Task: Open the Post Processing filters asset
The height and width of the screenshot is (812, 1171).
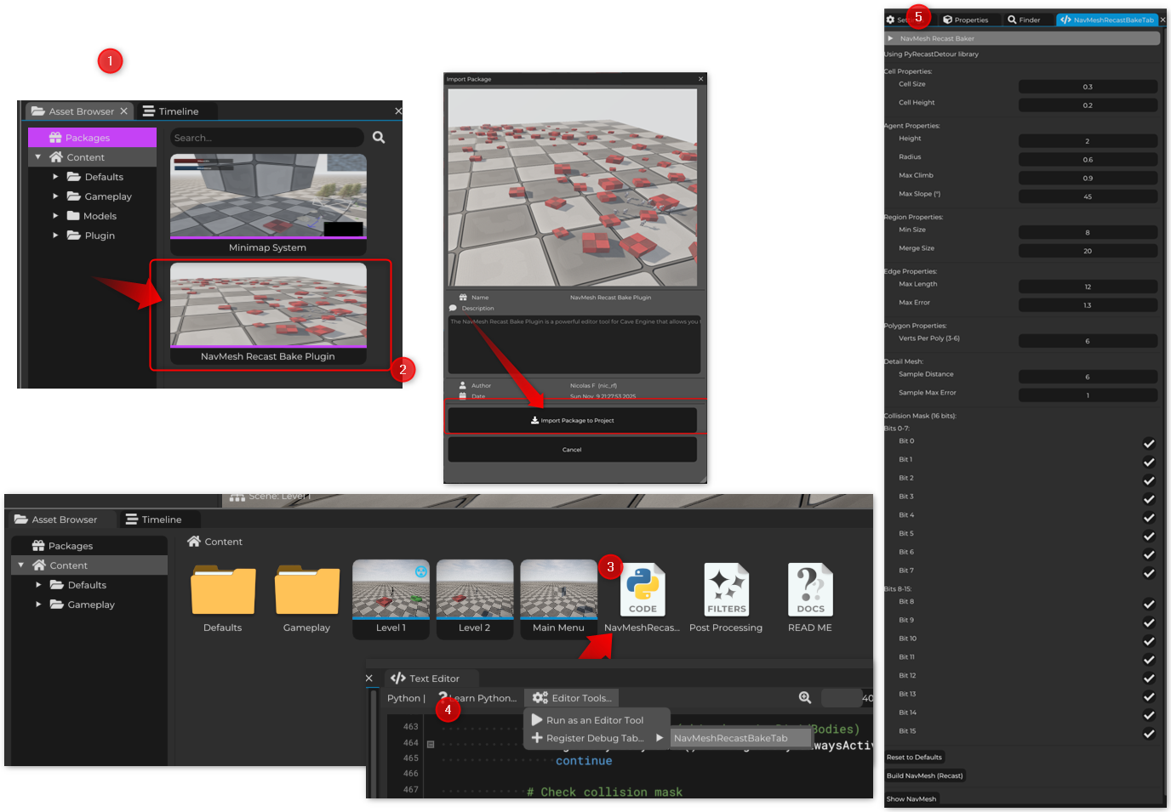Action: point(726,590)
